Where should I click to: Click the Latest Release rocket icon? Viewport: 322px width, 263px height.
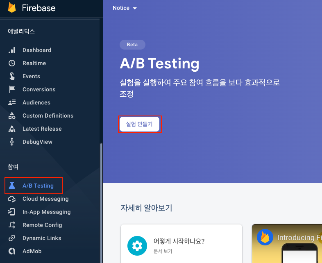[12, 129]
